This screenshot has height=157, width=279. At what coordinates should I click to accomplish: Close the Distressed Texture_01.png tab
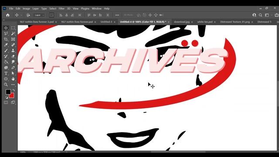click(252, 22)
